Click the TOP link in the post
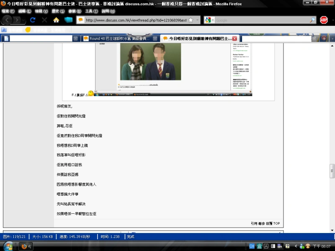The height and width of the screenshot is (251, 335). (x=276, y=223)
